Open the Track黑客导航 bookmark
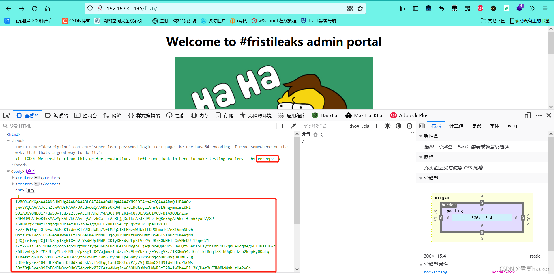This screenshot has width=554, height=274. tap(319, 21)
